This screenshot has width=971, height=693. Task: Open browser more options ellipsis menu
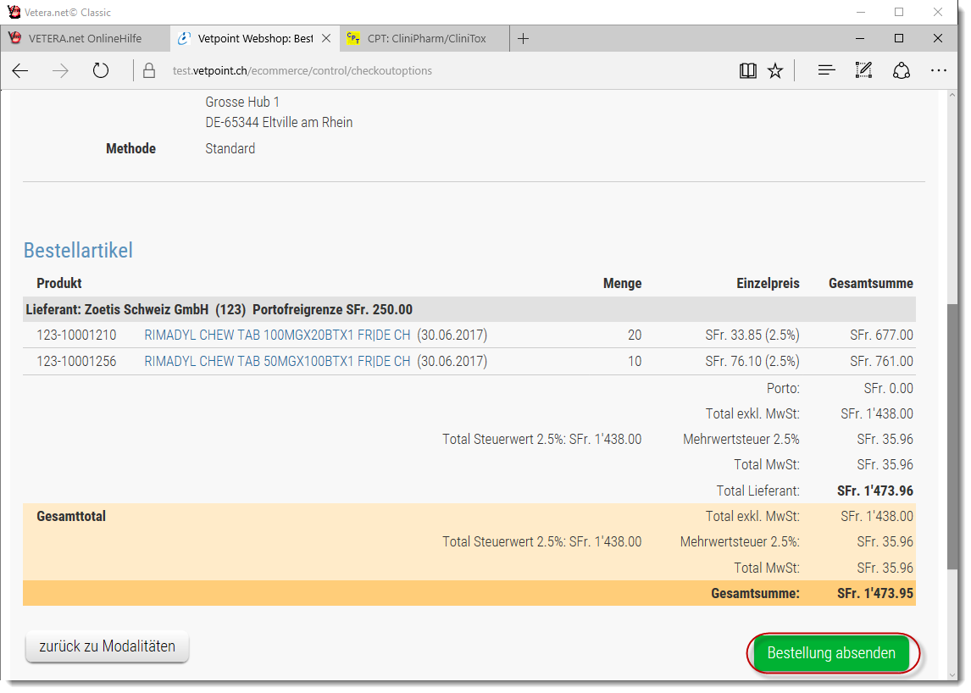click(939, 71)
